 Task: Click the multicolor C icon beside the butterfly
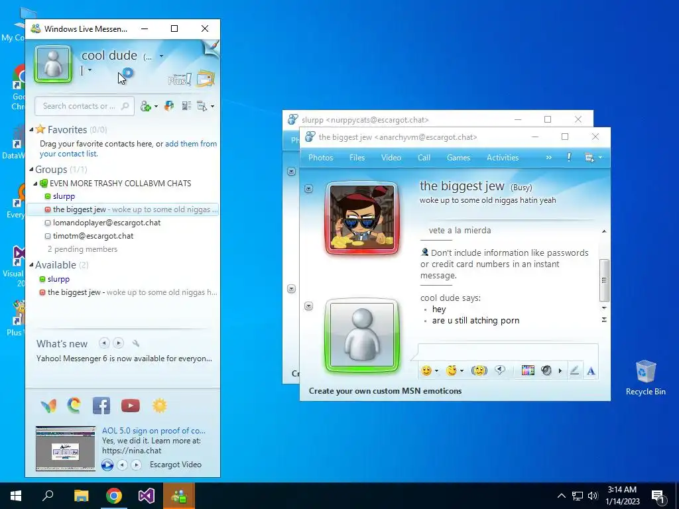pyautogui.click(x=74, y=406)
